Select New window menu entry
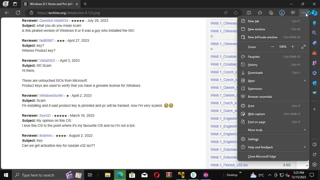This screenshot has height=180, width=320. [x=273, y=29]
